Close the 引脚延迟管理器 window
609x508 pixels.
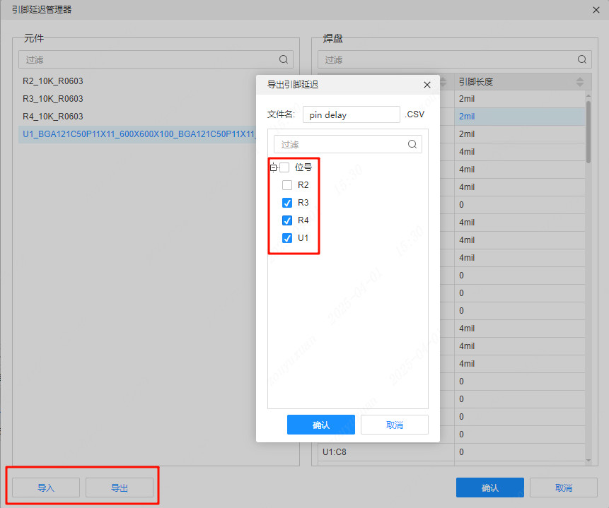pyautogui.click(x=596, y=10)
